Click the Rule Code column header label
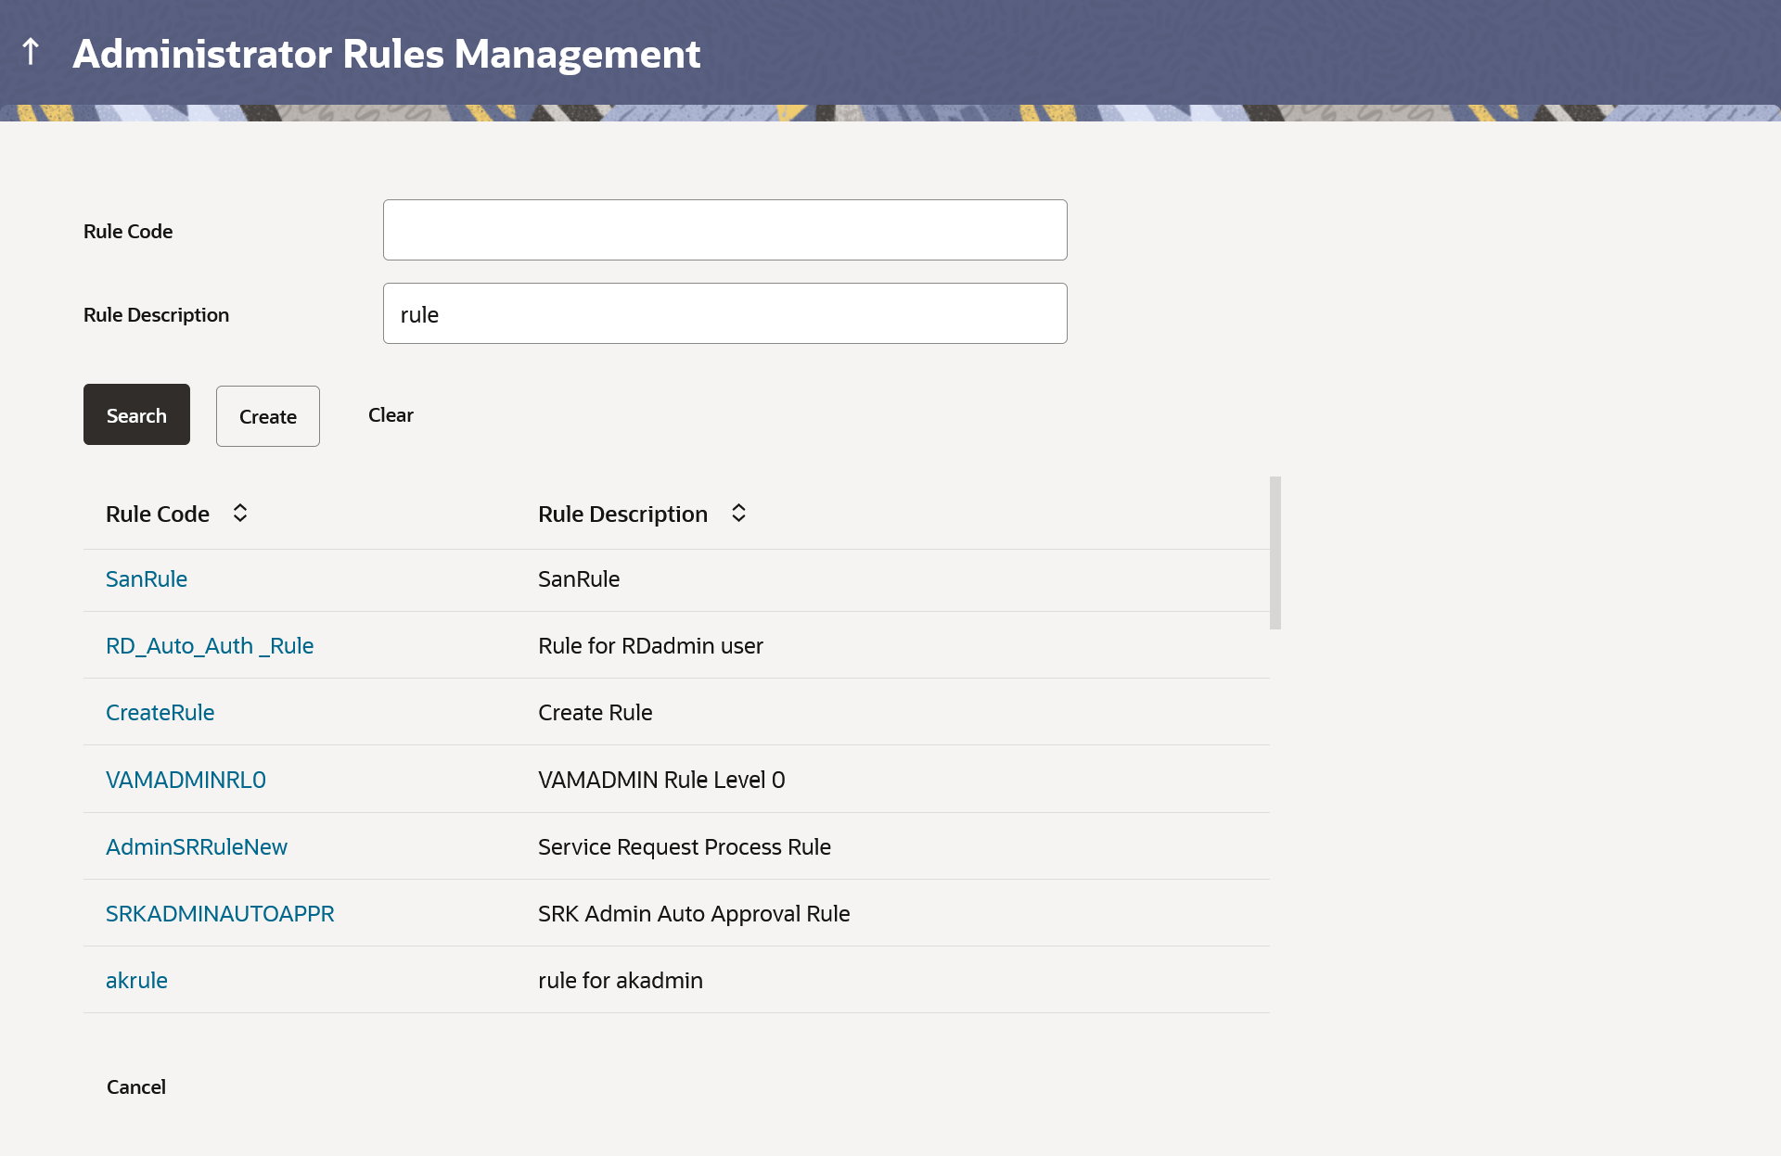Screen dimensions: 1781x1156 (x=157, y=513)
